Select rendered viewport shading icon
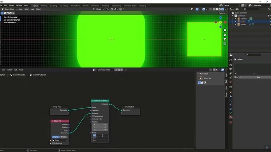The image size is (271, 152). coord(222,9)
